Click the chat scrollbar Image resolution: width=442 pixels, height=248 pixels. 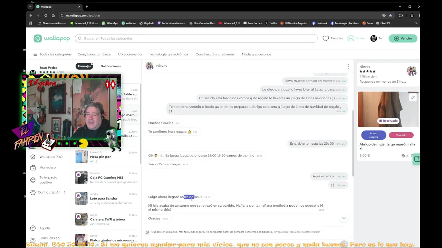coord(353,143)
